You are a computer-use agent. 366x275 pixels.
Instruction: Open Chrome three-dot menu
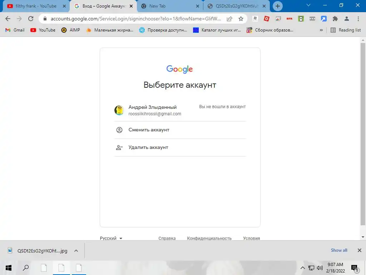[358, 19]
